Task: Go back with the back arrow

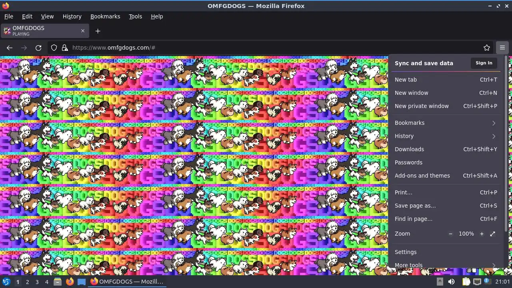Action: [10, 48]
